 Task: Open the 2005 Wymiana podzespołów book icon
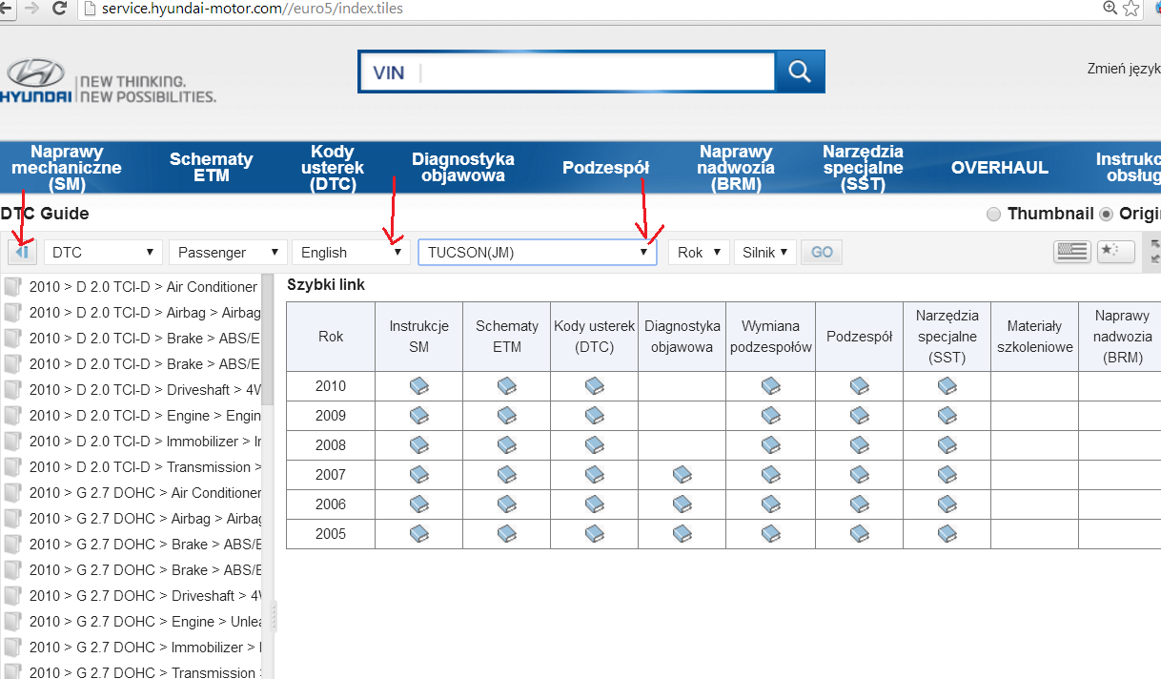pyautogui.click(x=770, y=533)
